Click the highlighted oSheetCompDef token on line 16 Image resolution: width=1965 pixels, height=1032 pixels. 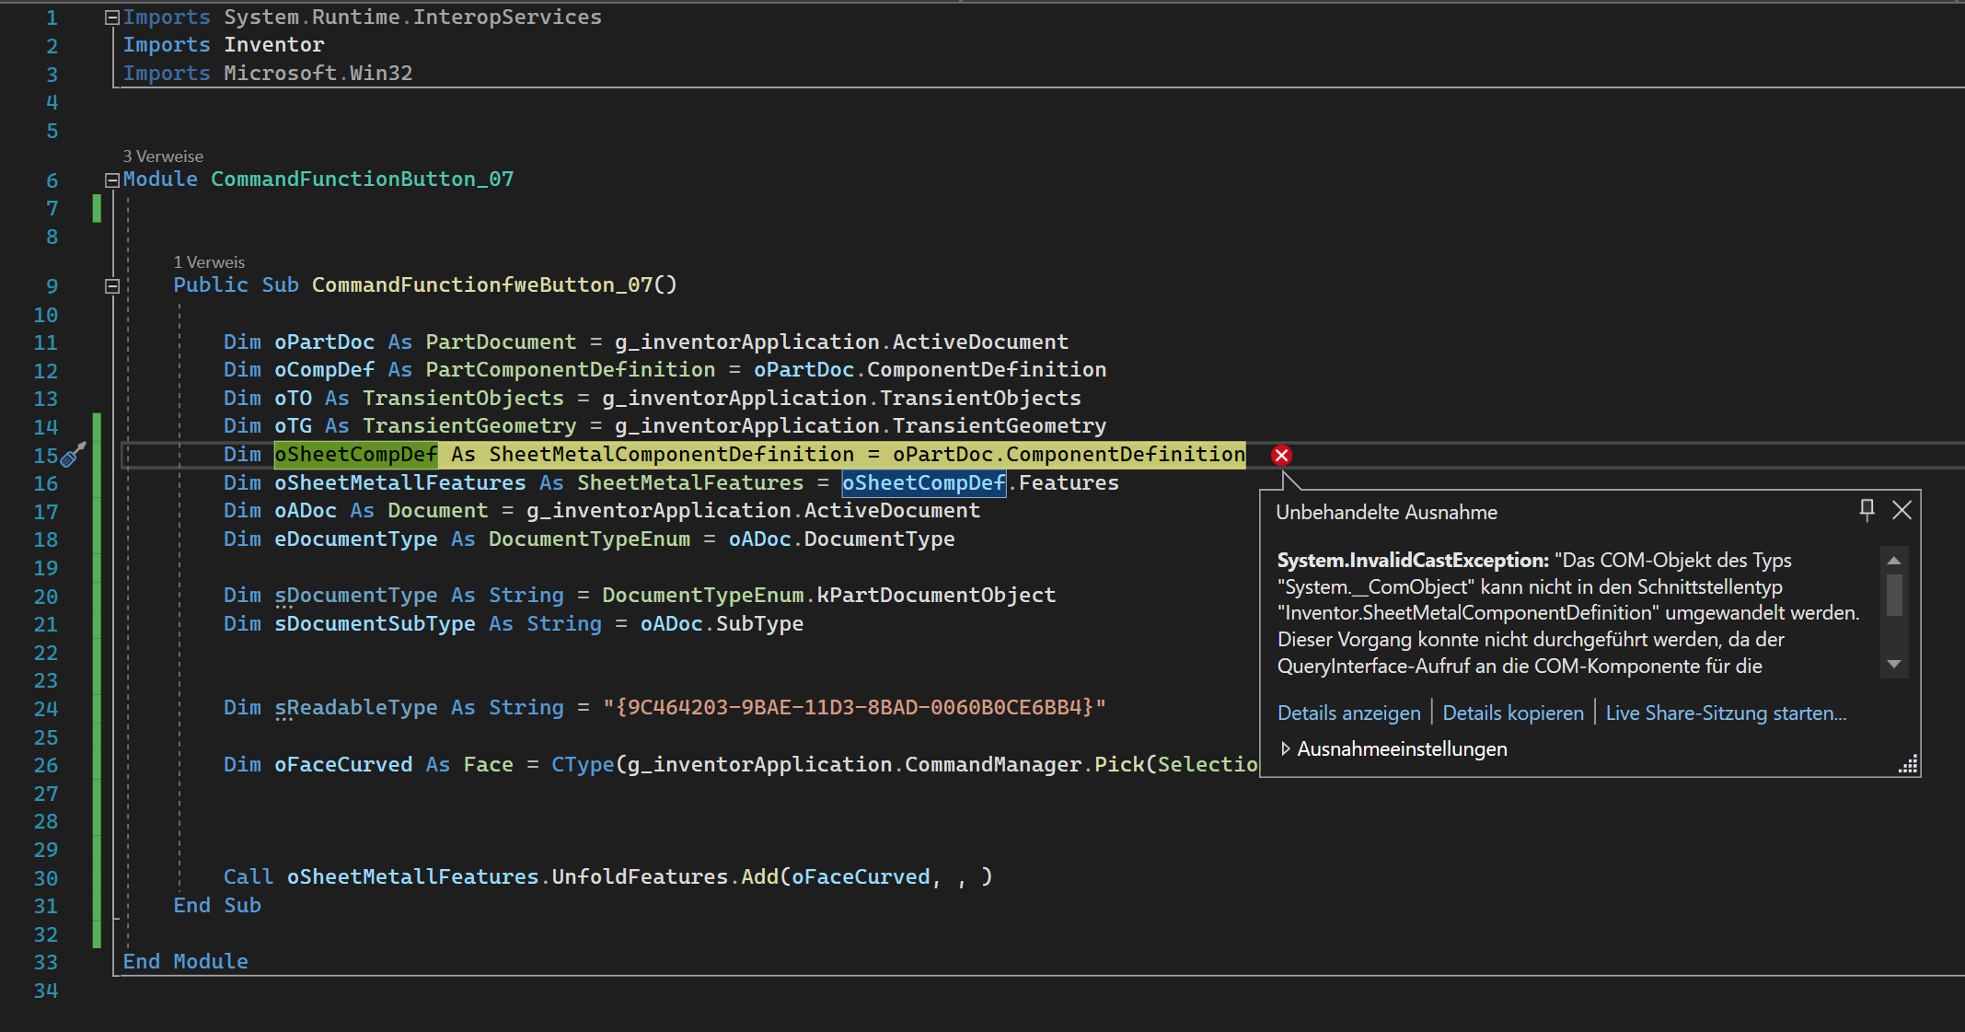[x=923, y=481]
